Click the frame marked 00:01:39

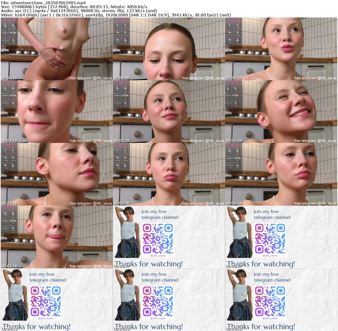click(169, 112)
